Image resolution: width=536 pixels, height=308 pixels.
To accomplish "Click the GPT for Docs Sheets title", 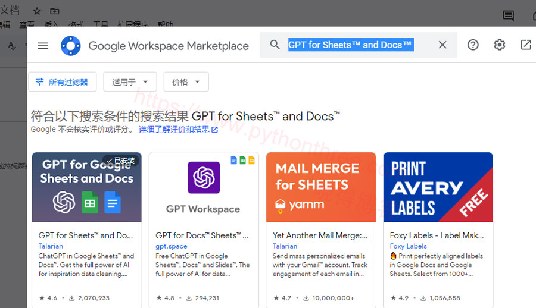I will pyautogui.click(x=202, y=235).
